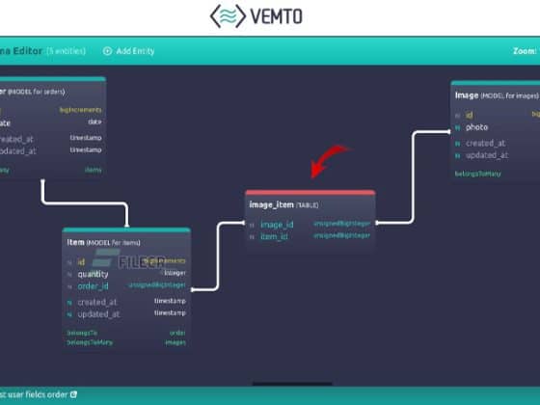Select the Image model header

[497, 95]
